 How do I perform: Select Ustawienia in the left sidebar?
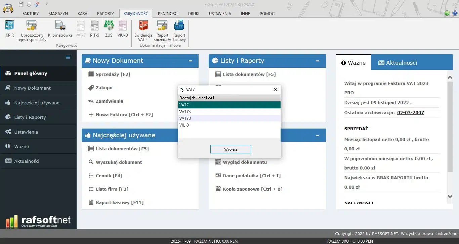(x=26, y=132)
